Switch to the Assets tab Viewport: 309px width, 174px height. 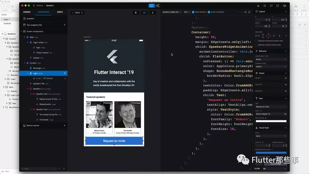[x=60, y=12]
